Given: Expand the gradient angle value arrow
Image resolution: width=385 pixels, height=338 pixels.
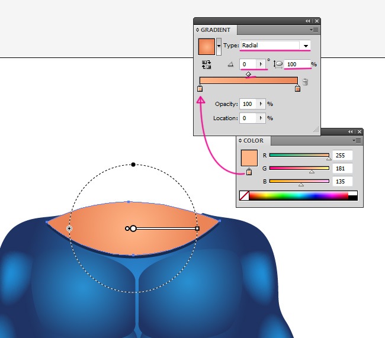Looking at the screenshot, I should point(261,64).
